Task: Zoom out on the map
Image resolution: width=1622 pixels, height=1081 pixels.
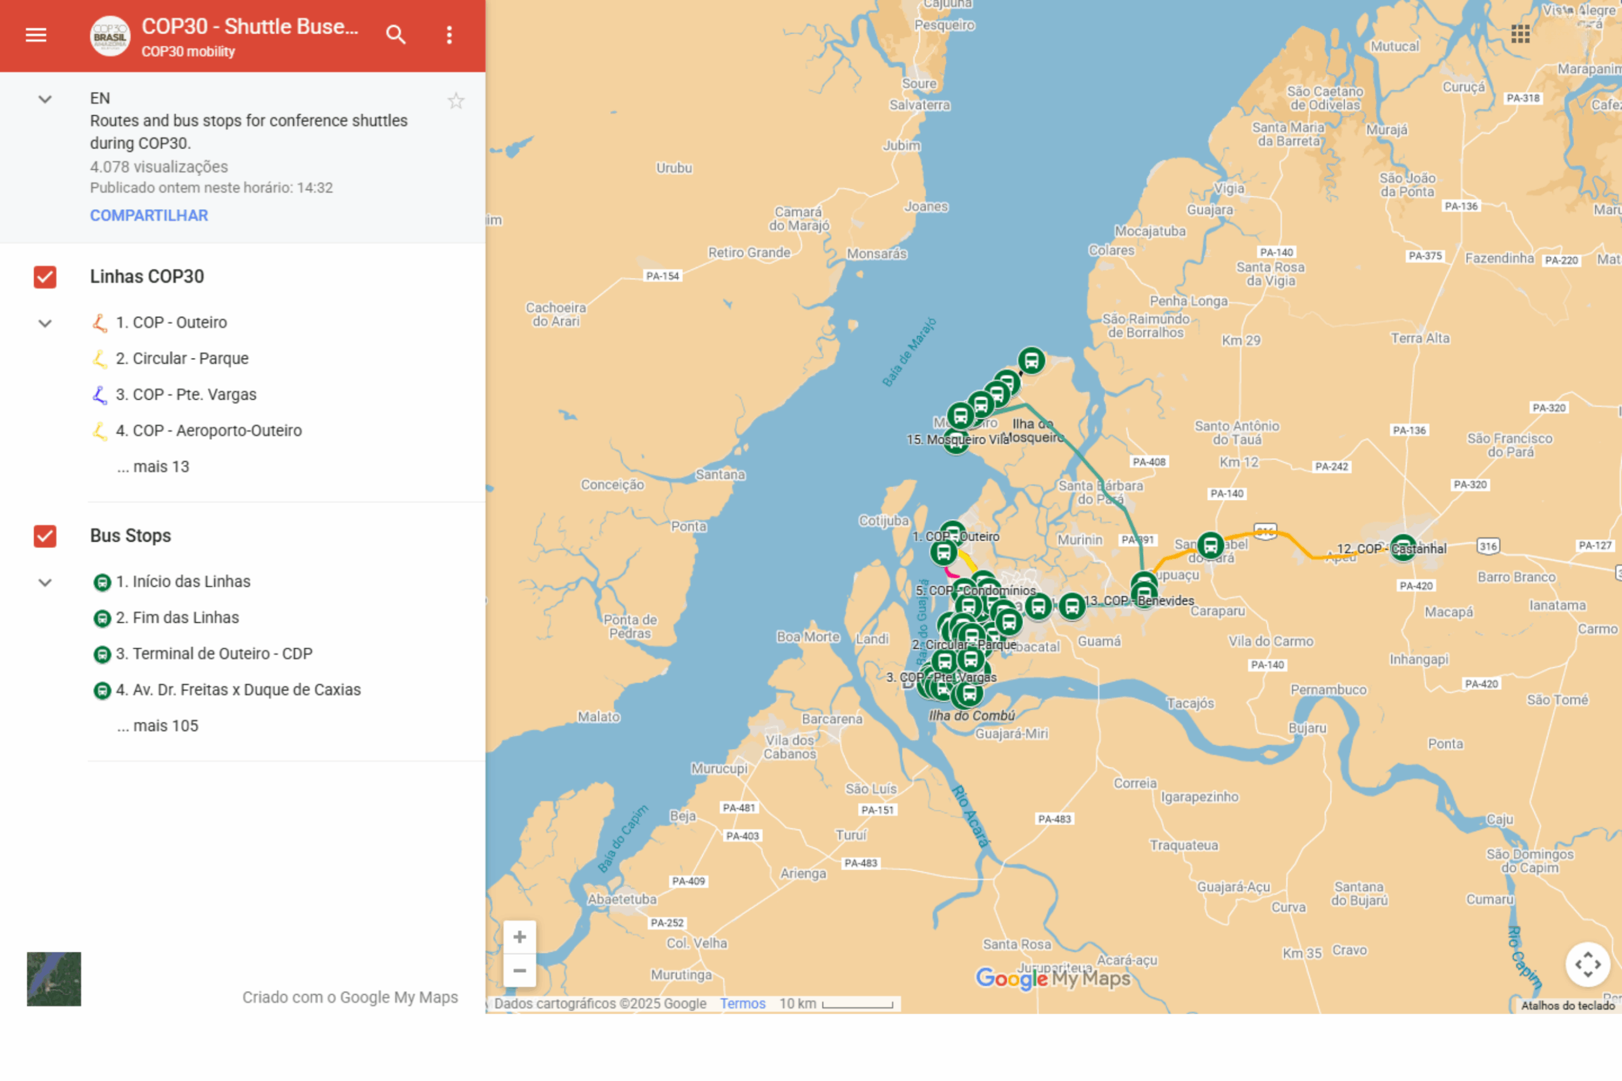Action: coord(520,971)
